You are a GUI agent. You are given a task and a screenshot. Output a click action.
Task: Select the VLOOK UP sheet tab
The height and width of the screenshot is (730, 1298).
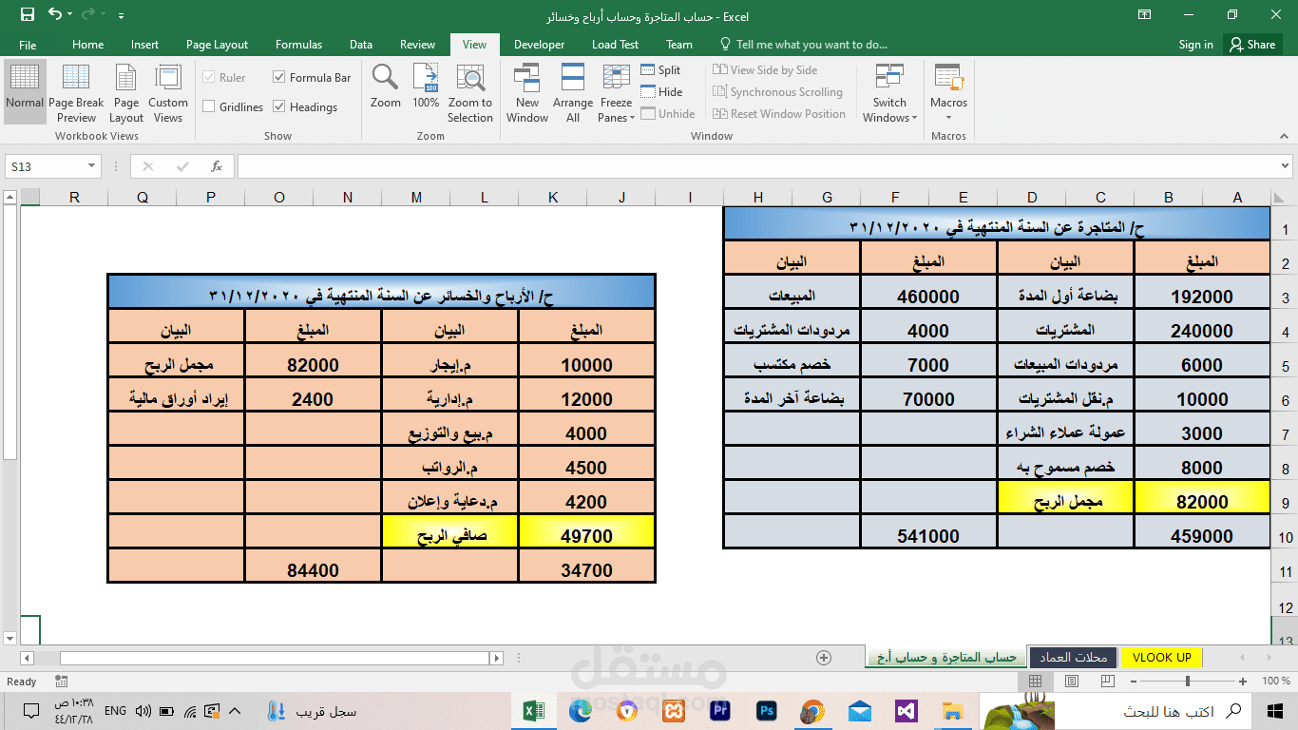[x=1161, y=657]
